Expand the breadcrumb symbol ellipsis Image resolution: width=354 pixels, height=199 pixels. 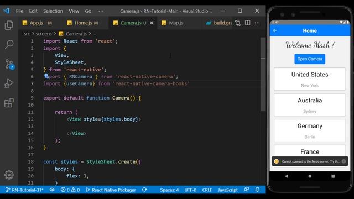95,34
